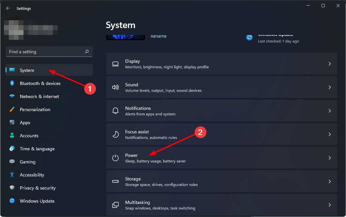The height and width of the screenshot is (217, 346).
Task: Open Accessibility settings
Action: [49, 175]
